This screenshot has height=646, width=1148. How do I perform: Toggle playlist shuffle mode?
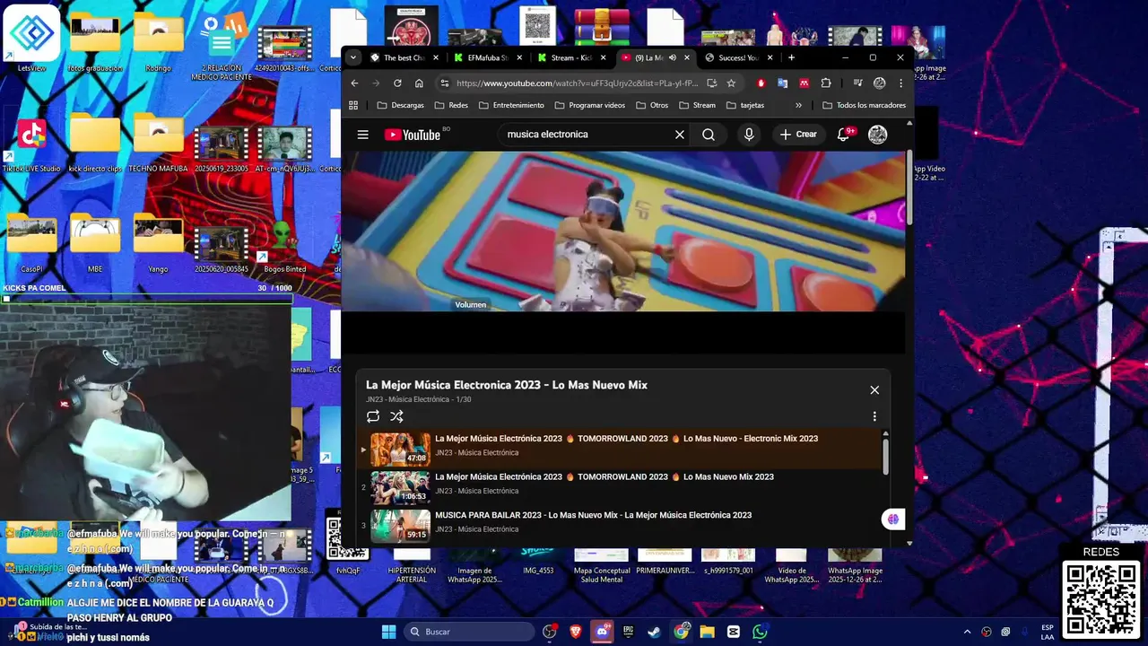pyautogui.click(x=396, y=416)
